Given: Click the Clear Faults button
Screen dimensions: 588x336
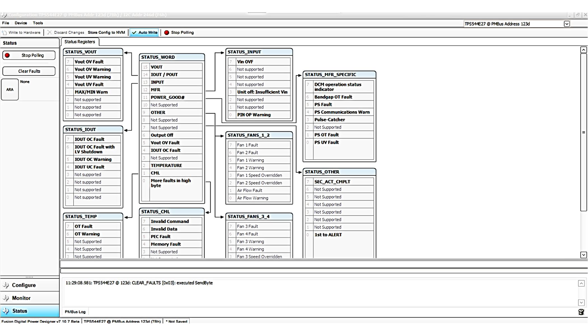Looking at the screenshot, I should 29,71.
